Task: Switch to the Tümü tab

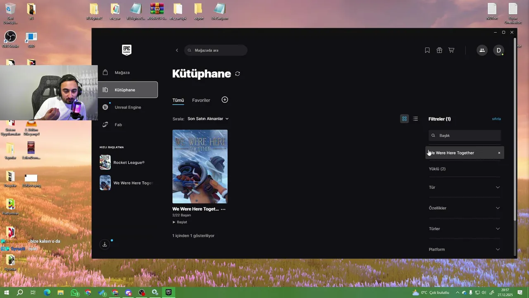Action: [178, 100]
